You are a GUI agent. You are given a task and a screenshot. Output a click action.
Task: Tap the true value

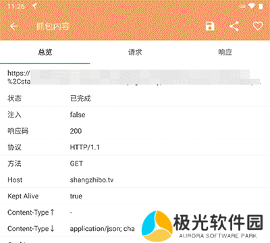[76, 196]
